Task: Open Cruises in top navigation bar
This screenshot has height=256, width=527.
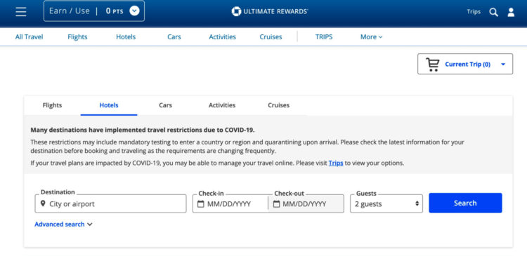Action: [271, 37]
